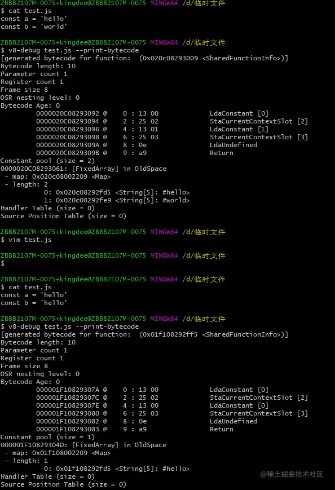The width and height of the screenshot is (335, 490).
Task: Click 0000020C08293061: [FixedArray] in OldSpace
Action: (x=83, y=169)
